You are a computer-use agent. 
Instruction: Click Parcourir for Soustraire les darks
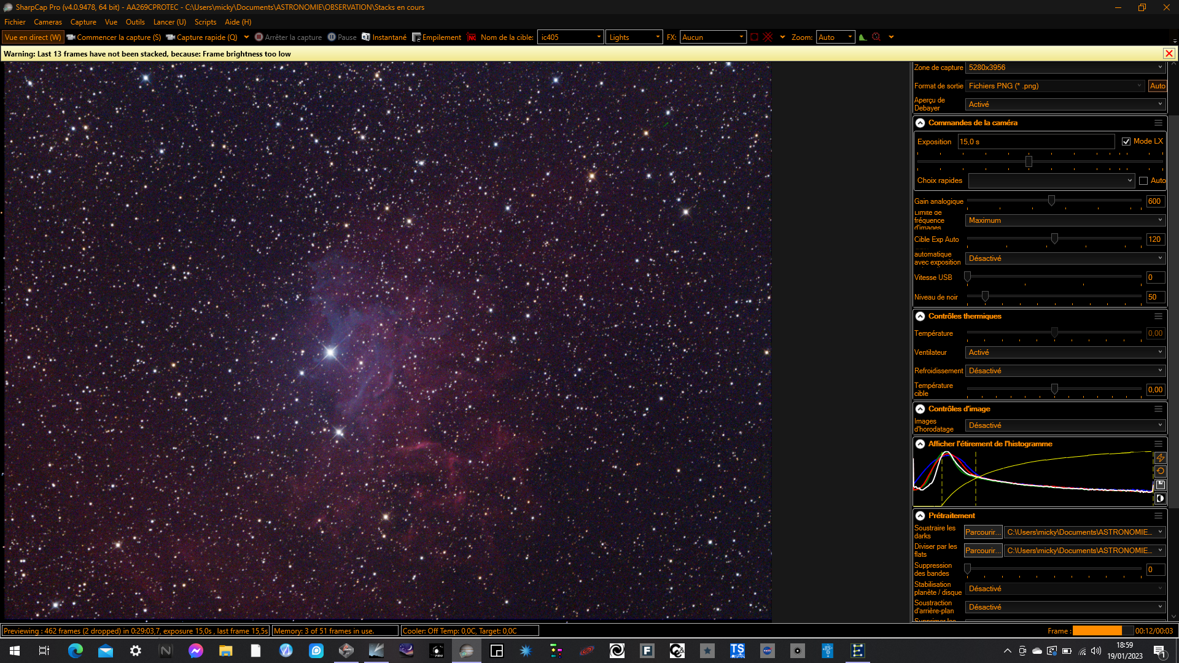(983, 532)
